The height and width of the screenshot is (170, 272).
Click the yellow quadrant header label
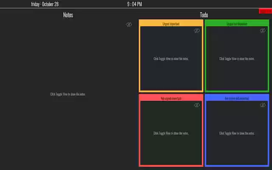tap(171, 24)
